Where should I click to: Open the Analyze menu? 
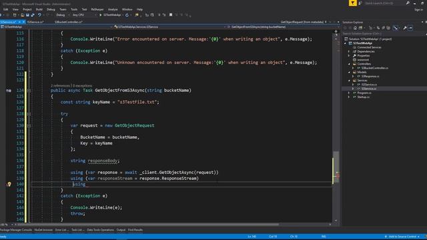click(113, 9)
